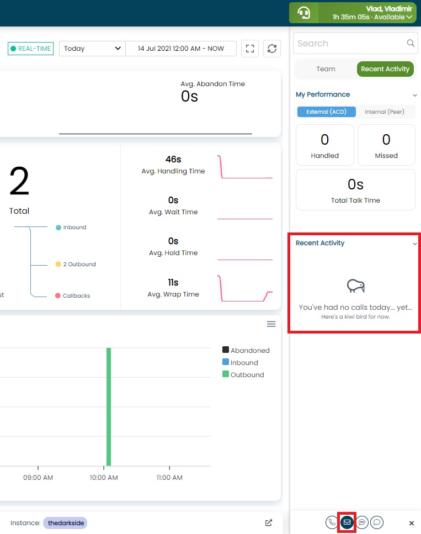
Task: Click the Total Talk Time card
Action: (x=355, y=190)
